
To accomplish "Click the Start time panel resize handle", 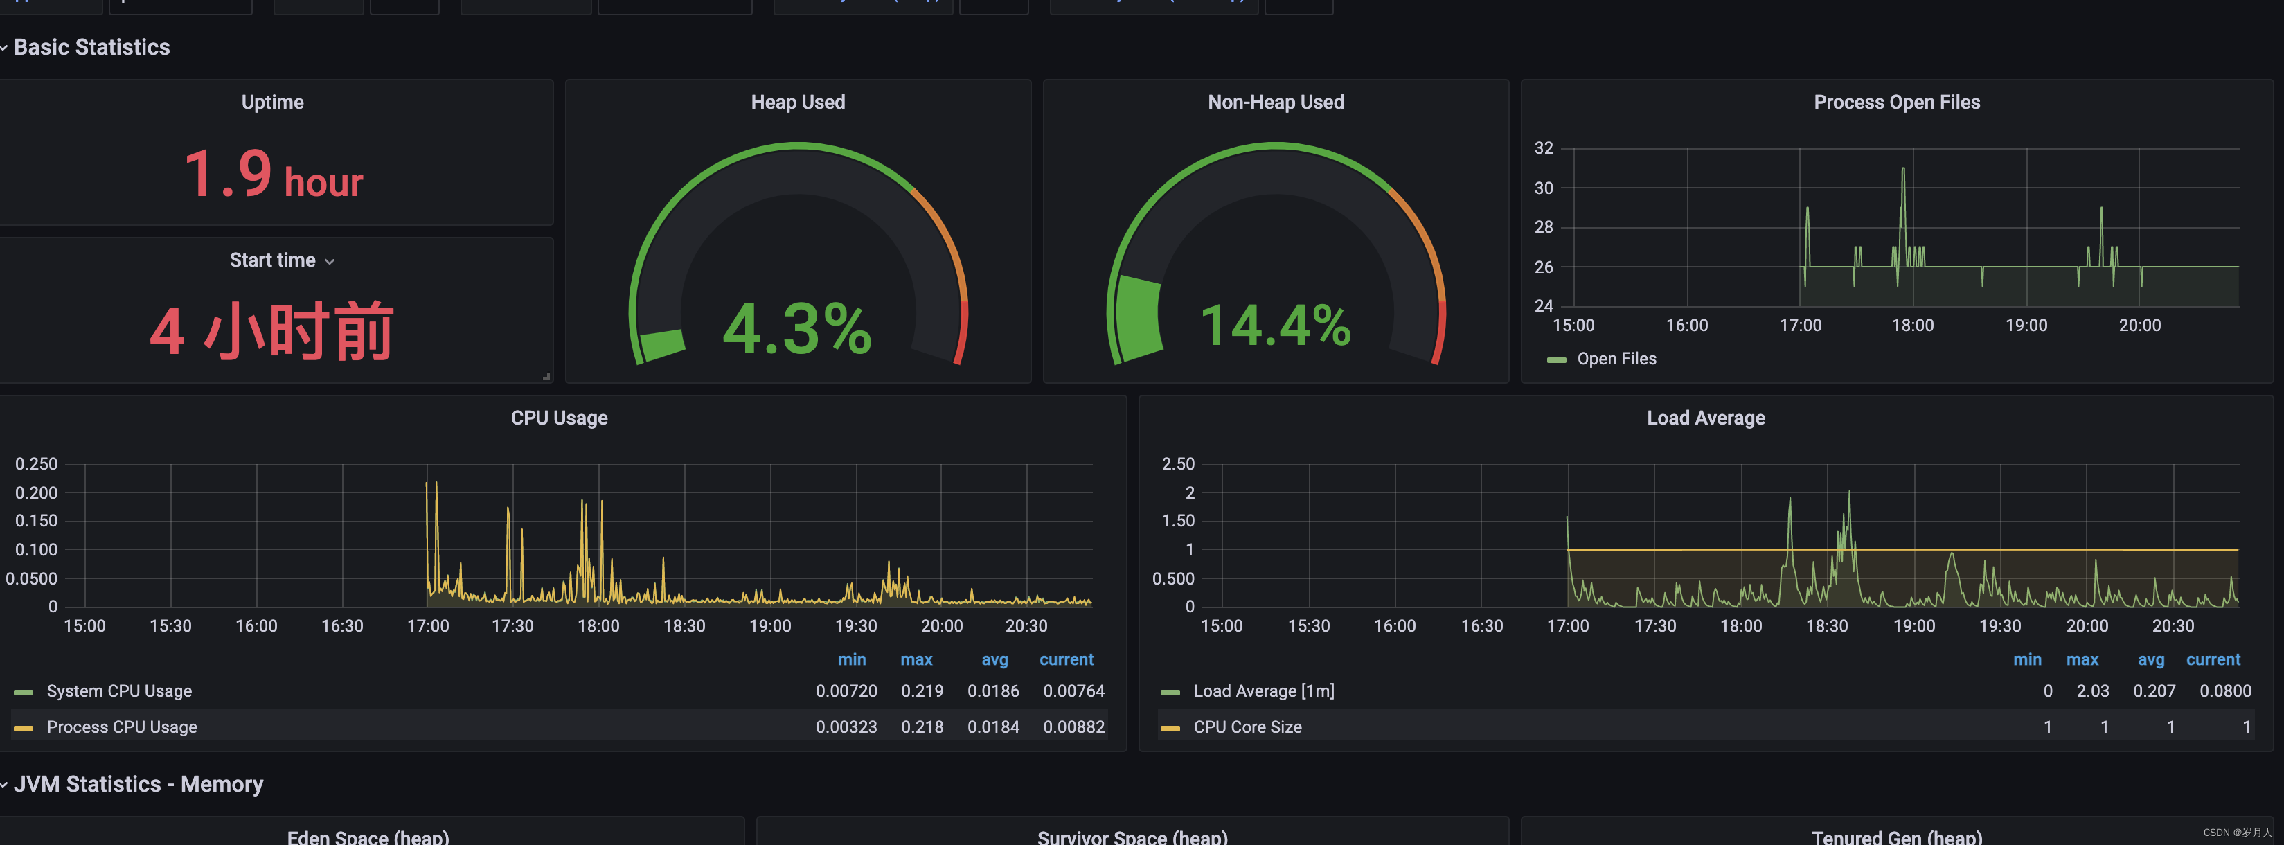I will click(546, 377).
